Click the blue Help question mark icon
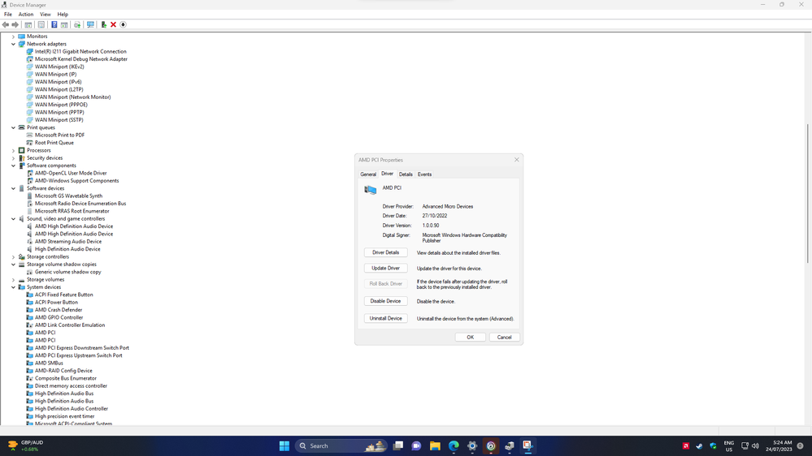The width and height of the screenshot is (812, 456). click(x=54, y=25)
